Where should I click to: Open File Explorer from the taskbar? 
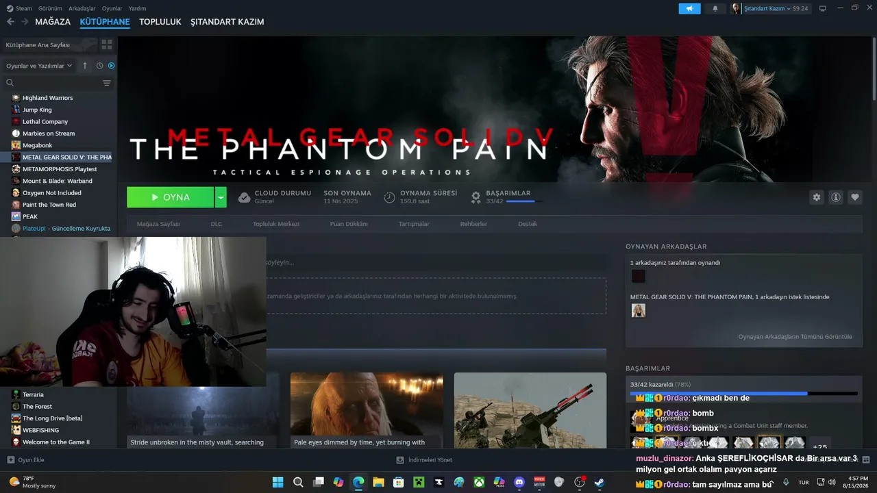(378, 482)
